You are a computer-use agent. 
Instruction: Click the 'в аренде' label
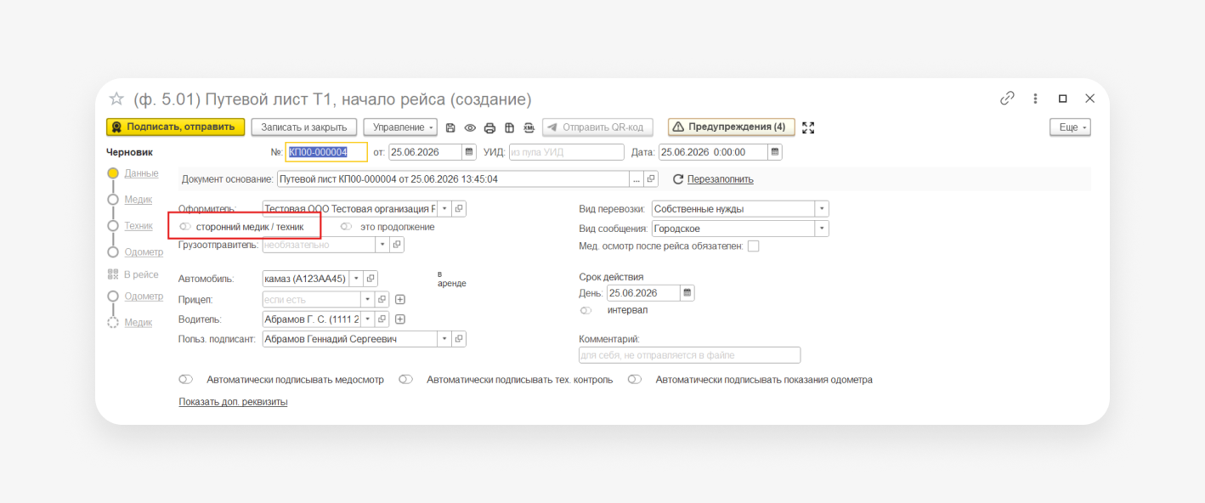click(x=451, y=279)
